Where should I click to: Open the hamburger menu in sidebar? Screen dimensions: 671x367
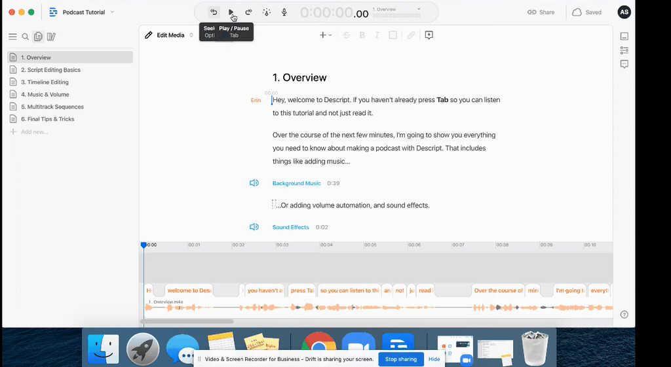(13, 37)
